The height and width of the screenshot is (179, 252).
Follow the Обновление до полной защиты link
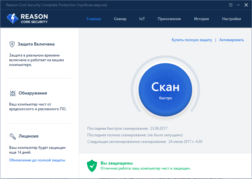pos(37,160)
